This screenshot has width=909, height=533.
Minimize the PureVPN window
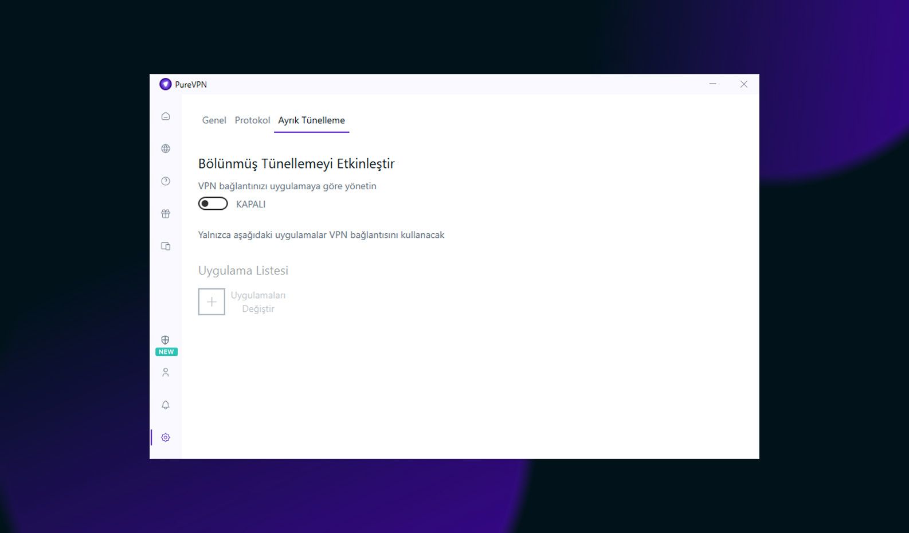(713, 84)
